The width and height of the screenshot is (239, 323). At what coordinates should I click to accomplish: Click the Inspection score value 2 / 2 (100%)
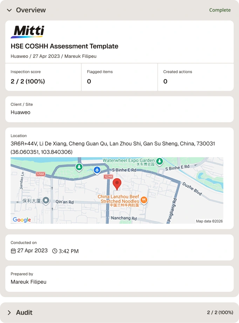pos(28,81)
